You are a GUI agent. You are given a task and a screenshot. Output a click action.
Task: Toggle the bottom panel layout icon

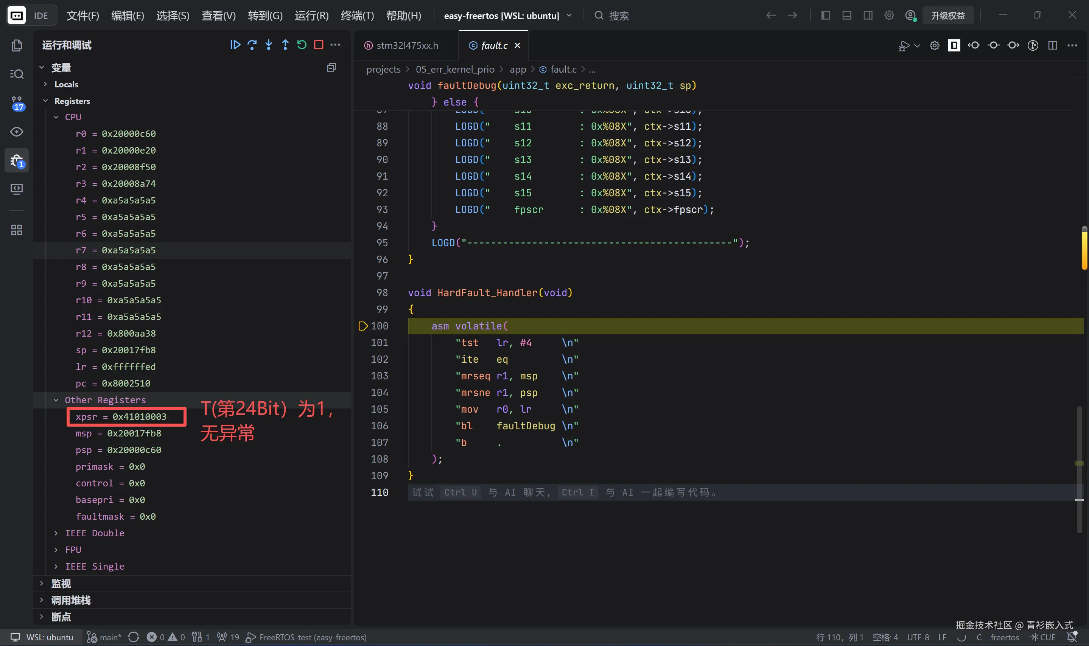click(846, 15)
